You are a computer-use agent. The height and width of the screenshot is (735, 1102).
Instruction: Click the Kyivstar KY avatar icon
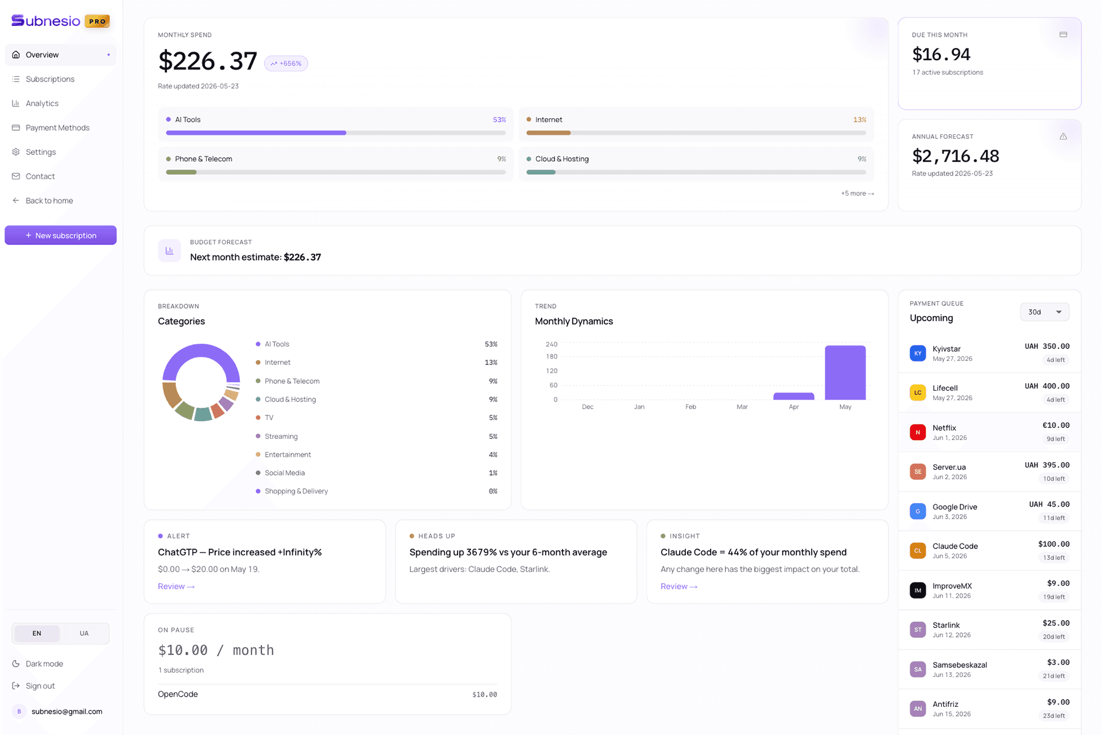[x=918, y=353]
